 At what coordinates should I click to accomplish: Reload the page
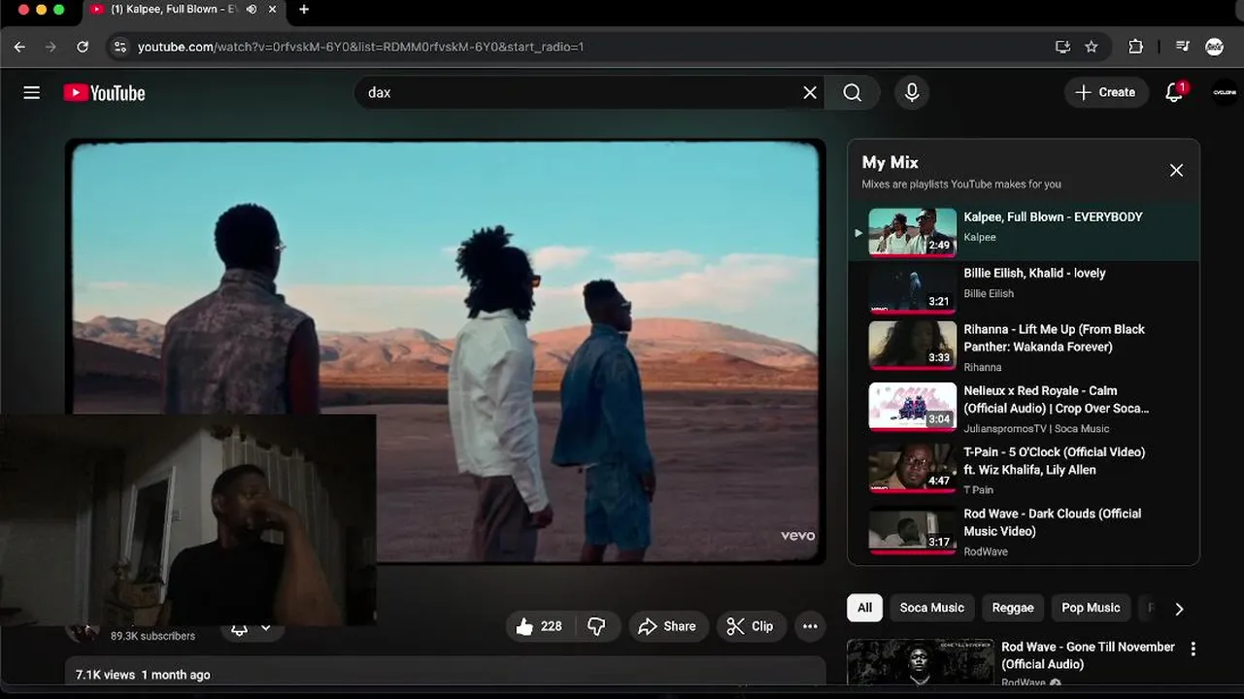click(x=83, y=47)
